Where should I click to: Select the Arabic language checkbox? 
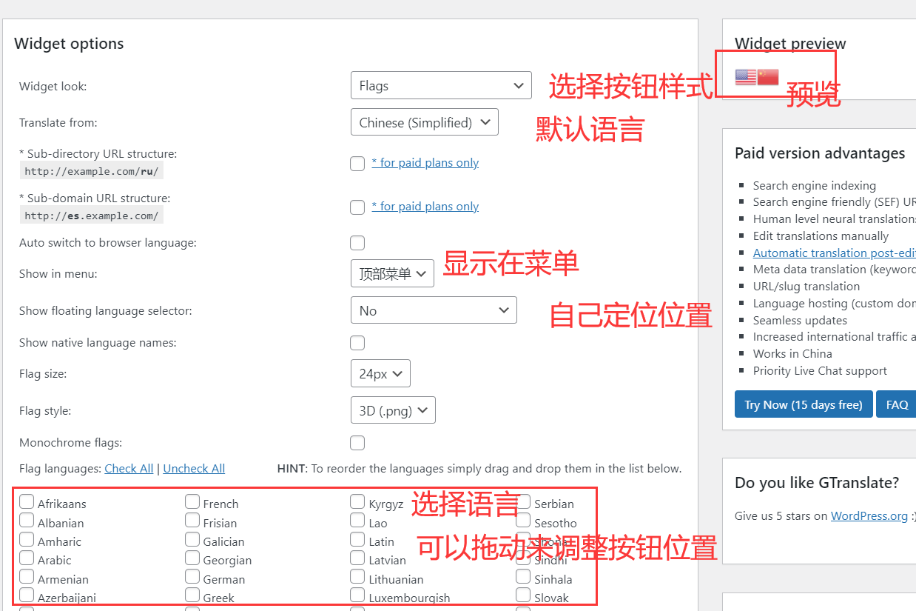pos(27,558)
